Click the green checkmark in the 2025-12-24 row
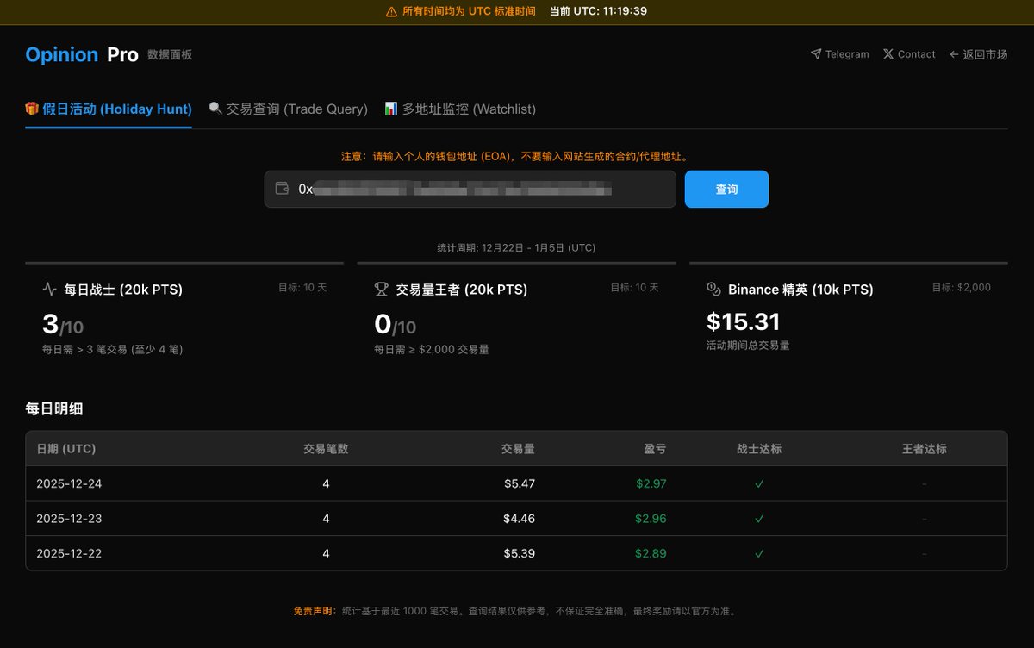This screenshot has width=1034, height=648. pyautogui.click(x=759, y=483)
